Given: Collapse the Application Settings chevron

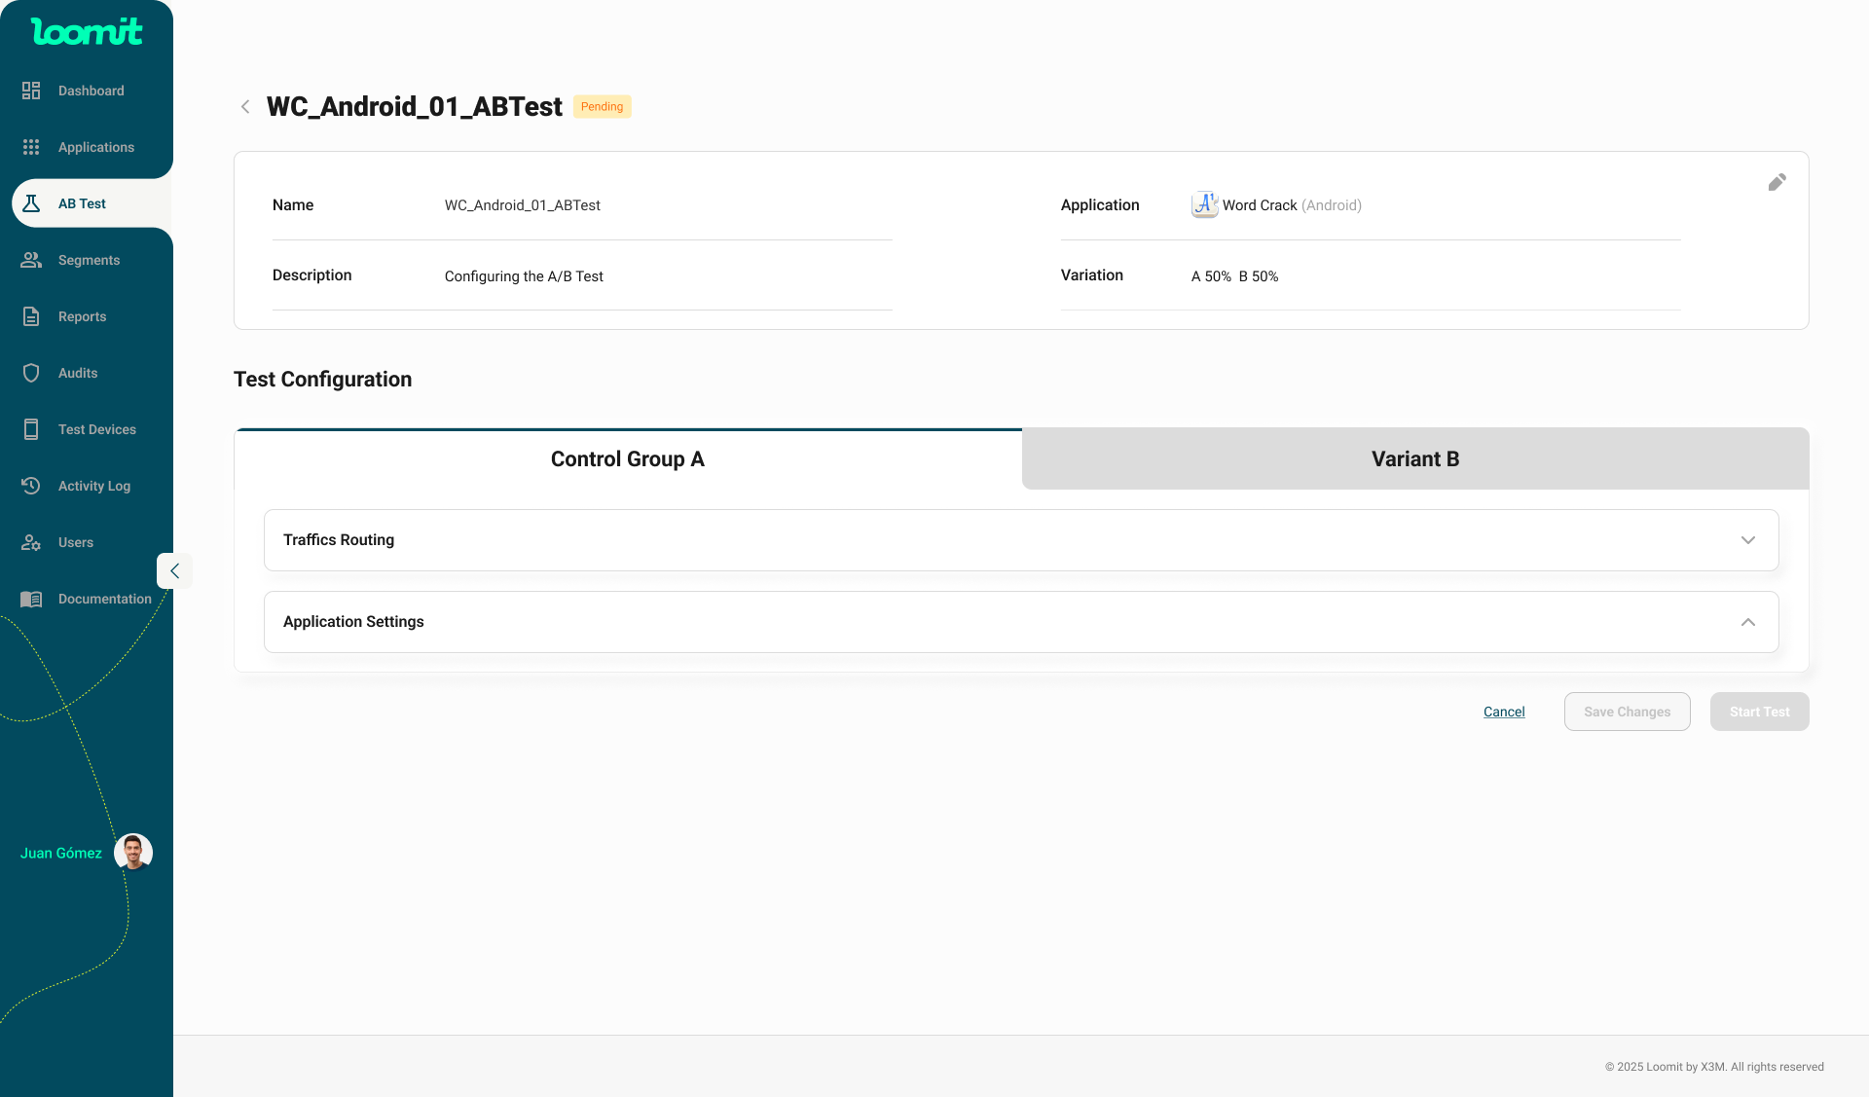Looking at the screenshot, I should (x=1748, y=622).
